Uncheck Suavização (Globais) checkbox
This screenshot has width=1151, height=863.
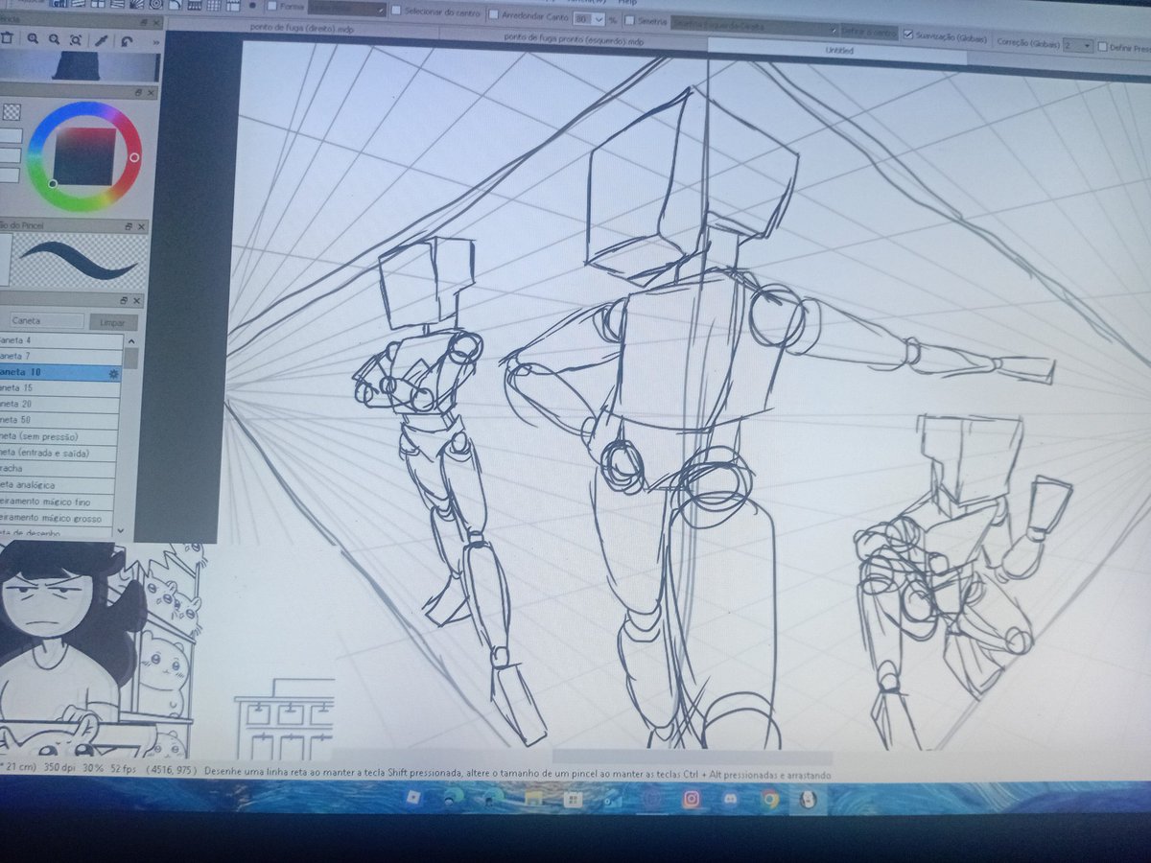(x=909, y=34)
